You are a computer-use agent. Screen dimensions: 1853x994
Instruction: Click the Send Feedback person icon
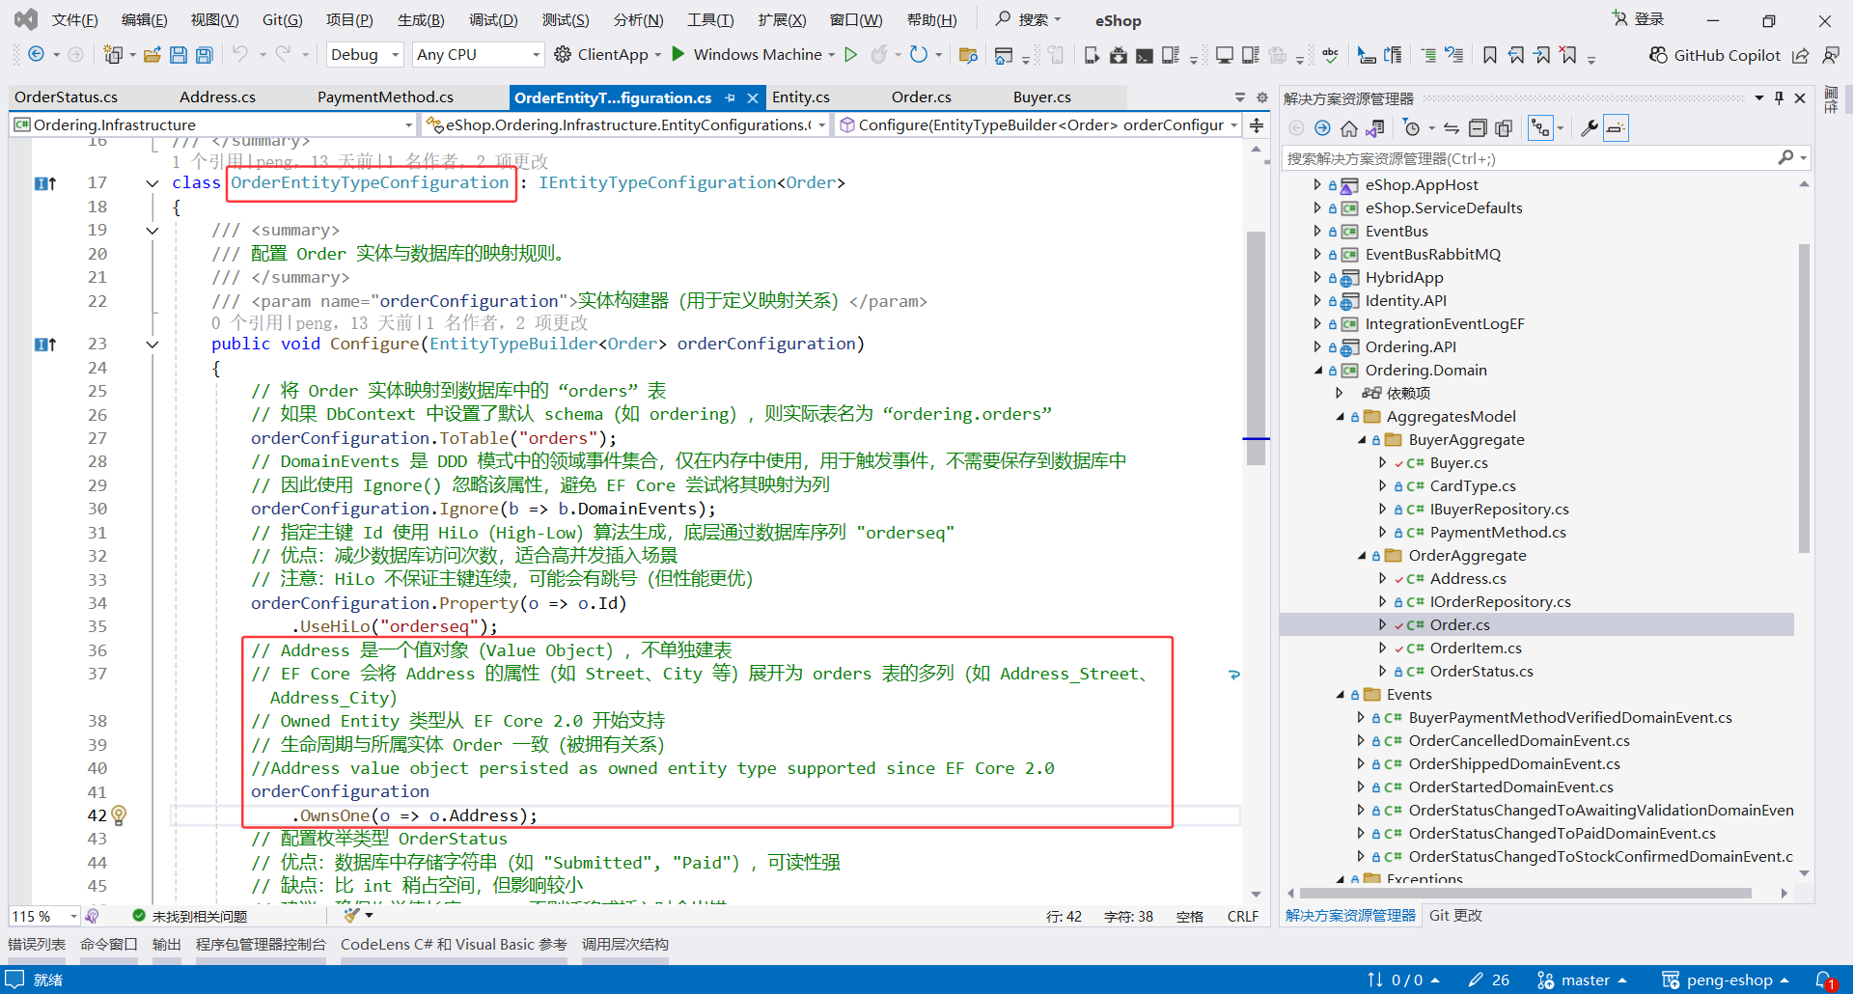click(1831, 55)
